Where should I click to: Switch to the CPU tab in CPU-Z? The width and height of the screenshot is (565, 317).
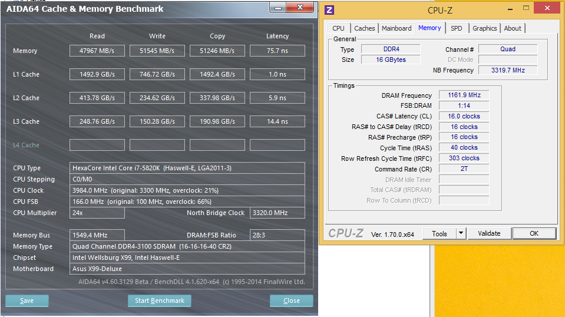click(x=338, y=28)
